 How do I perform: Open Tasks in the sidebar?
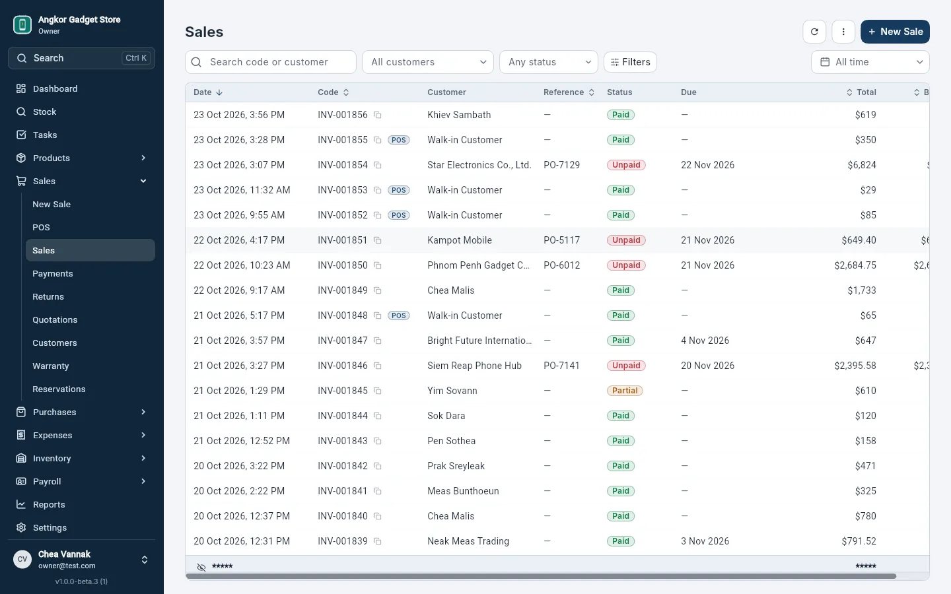(82, 135)
